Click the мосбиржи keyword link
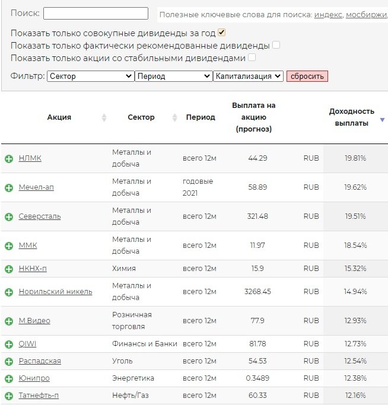This screenshot has height=405, width=388. (366, 14)
